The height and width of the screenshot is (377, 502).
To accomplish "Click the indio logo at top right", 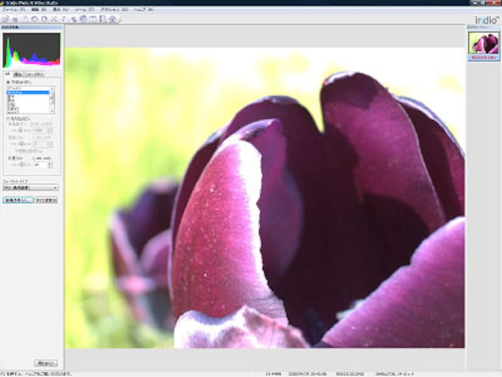I will (487, 20).
